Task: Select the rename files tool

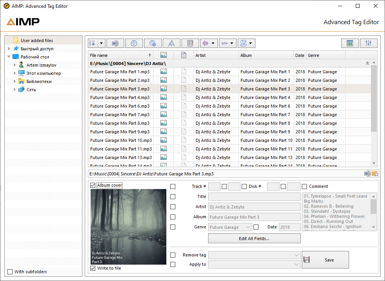Action: pyautogui.click(x=115, y=43)
